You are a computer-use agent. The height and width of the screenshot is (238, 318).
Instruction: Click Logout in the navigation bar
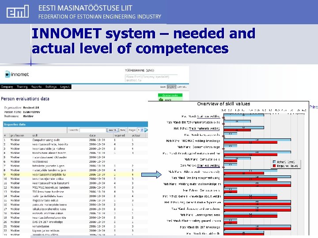tap(65, 87)
